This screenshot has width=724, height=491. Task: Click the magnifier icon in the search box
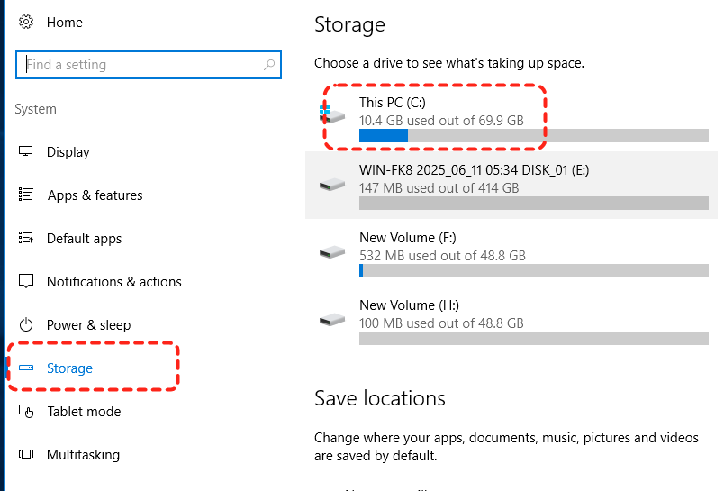(x=268, y=65)
